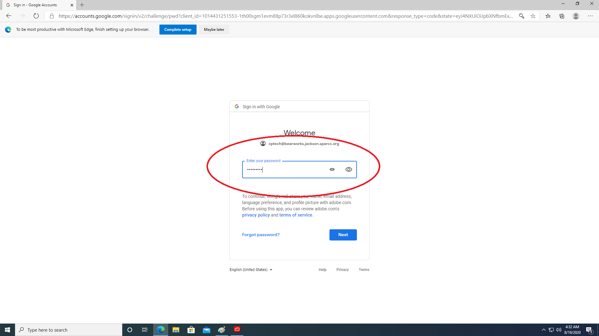Image resolution: width=599 pixels, height=336 pixels.
Task: Select the Sign in - Google Accounts tab
Action: point(35,5)
